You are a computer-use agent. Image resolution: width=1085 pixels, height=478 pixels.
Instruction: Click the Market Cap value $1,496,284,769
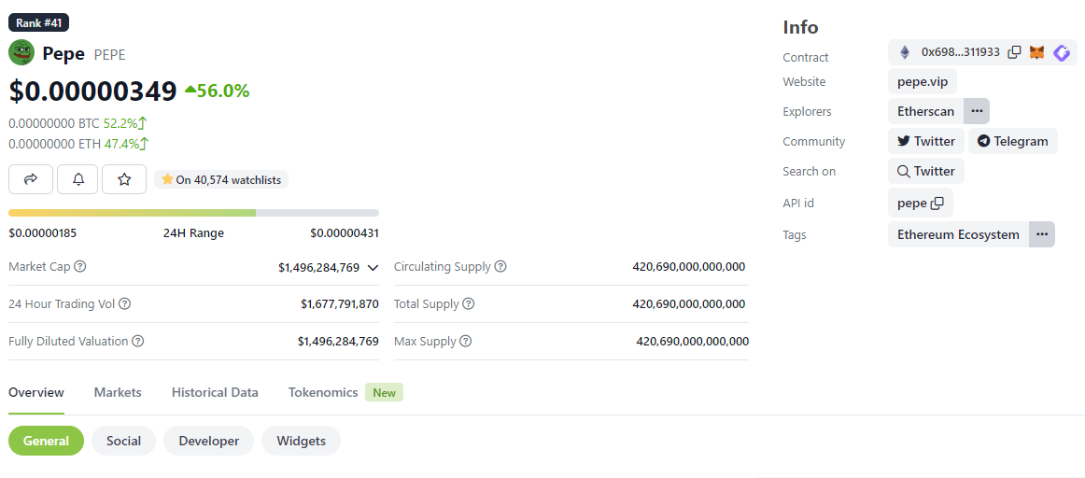pyautogui.click(x=319, y=267)
